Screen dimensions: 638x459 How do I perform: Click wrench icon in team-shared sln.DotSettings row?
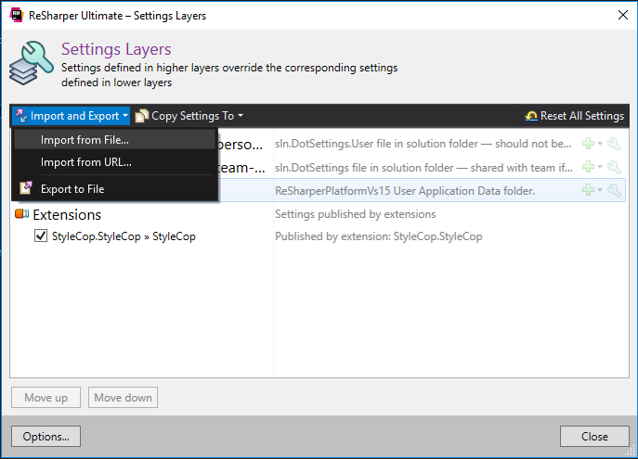pos(614,167)
